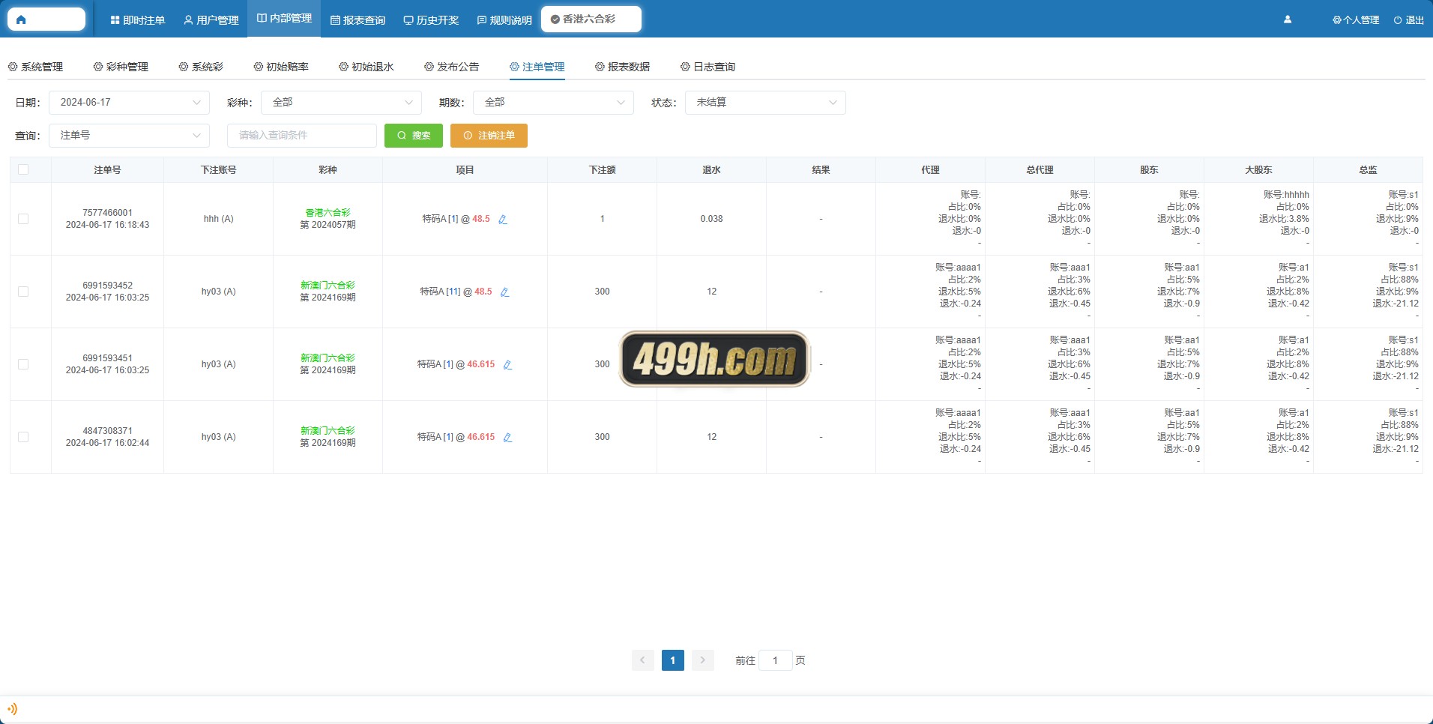This screenshot has height=724, width=1433.
Task: Open the 状态 dropdown showing 未结算
Action: pos(765,103)
